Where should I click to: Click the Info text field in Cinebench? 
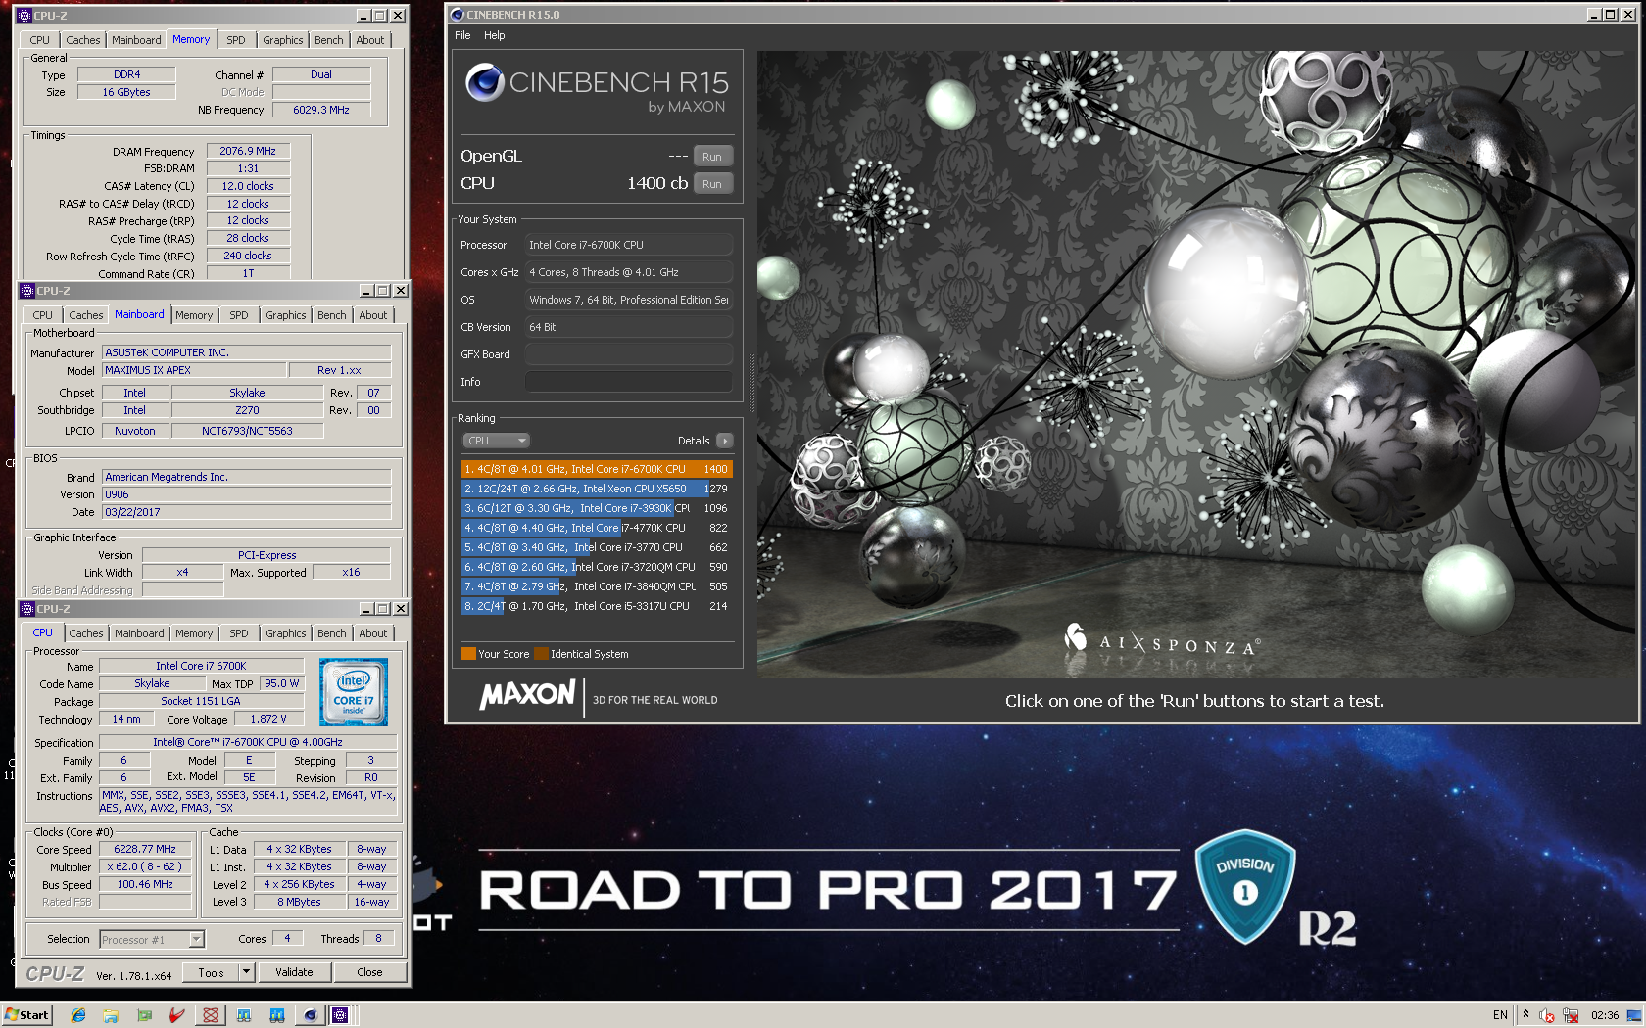pos(629,382)
